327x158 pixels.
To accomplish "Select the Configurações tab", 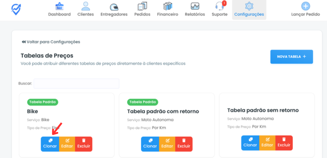I will [x=249, y=10].
